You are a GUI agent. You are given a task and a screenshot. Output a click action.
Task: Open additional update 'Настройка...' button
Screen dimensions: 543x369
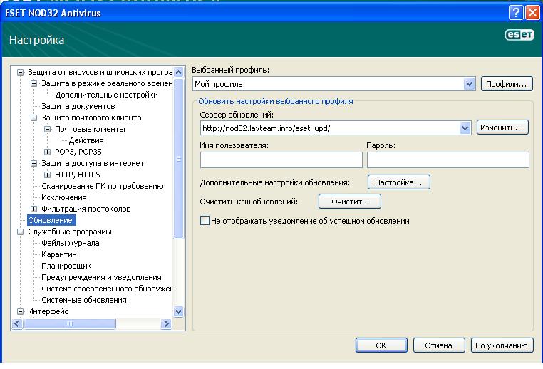click(x=398, y=182)
